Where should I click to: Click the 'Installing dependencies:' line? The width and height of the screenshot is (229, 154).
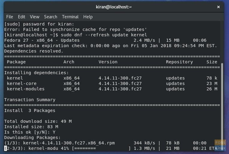36,73
